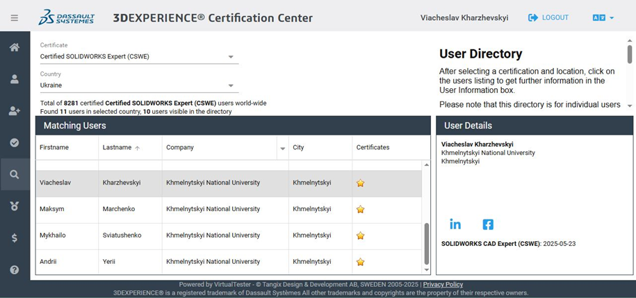Select the row with firstname Viacheslav
This screenshot has height=298, width=636.
(229, 183)
